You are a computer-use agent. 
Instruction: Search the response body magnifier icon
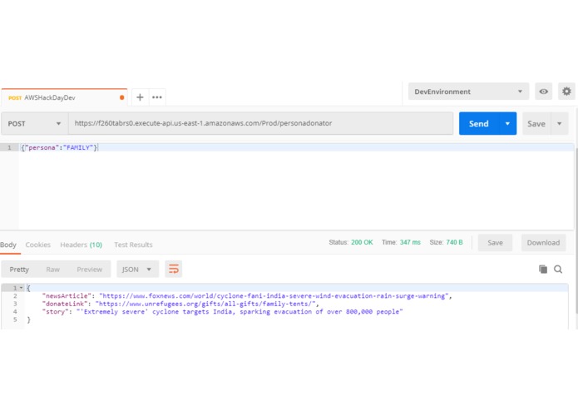coord(558,269)
